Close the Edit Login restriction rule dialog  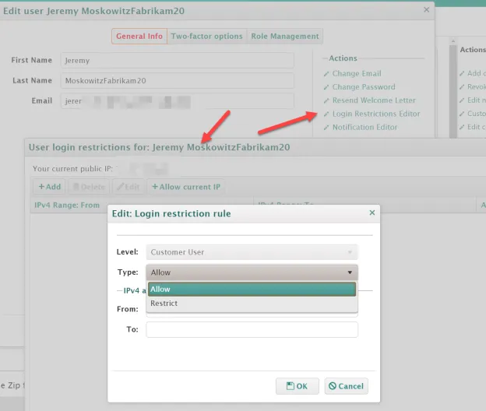[372, 213]
